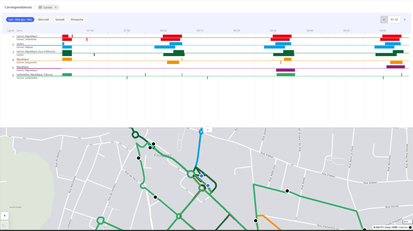Image resolution: width=413 pixels, height=231 pixels.
Task: Click the map attribution info icon
Action: click(410, 227)
